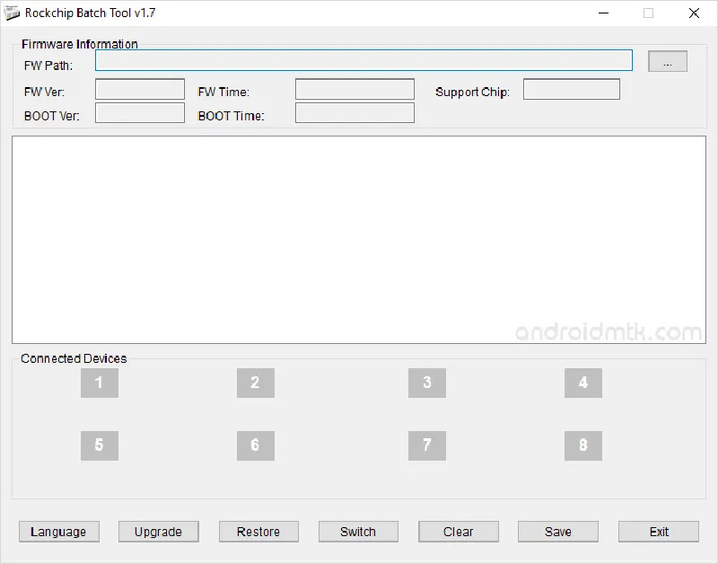The height and width of the screenshot is (564, 718).
Task: Close the Rockchip Batch Tool window
Action: click(x=694, y=13)
